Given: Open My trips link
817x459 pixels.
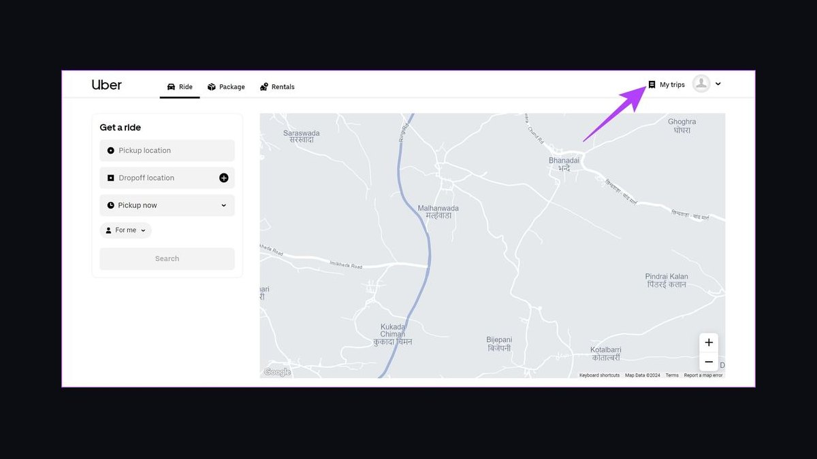Looking at the screenshot, I should 666,84.
